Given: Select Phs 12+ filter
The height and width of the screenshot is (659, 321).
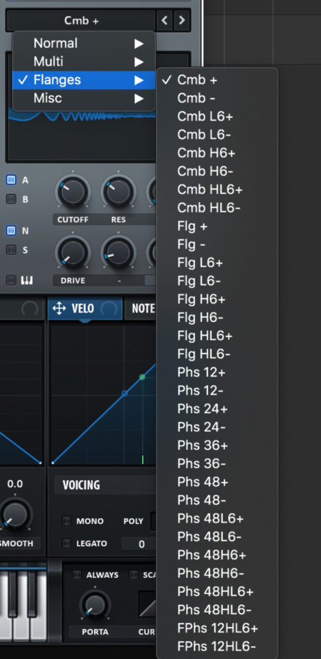Looking at the screenshot, I should pos(216,373).
